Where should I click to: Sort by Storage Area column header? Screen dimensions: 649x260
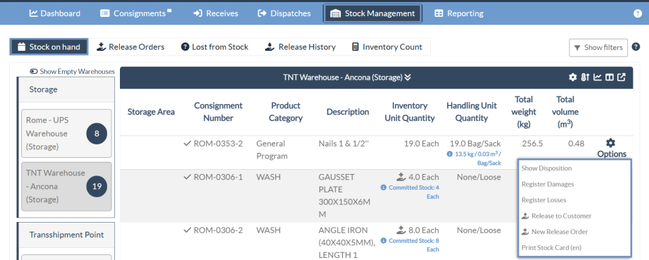pos(151,111)
